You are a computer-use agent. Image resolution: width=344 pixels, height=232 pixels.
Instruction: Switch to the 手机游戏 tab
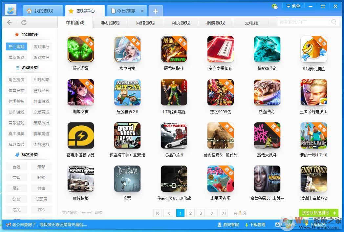pos(110,23)
